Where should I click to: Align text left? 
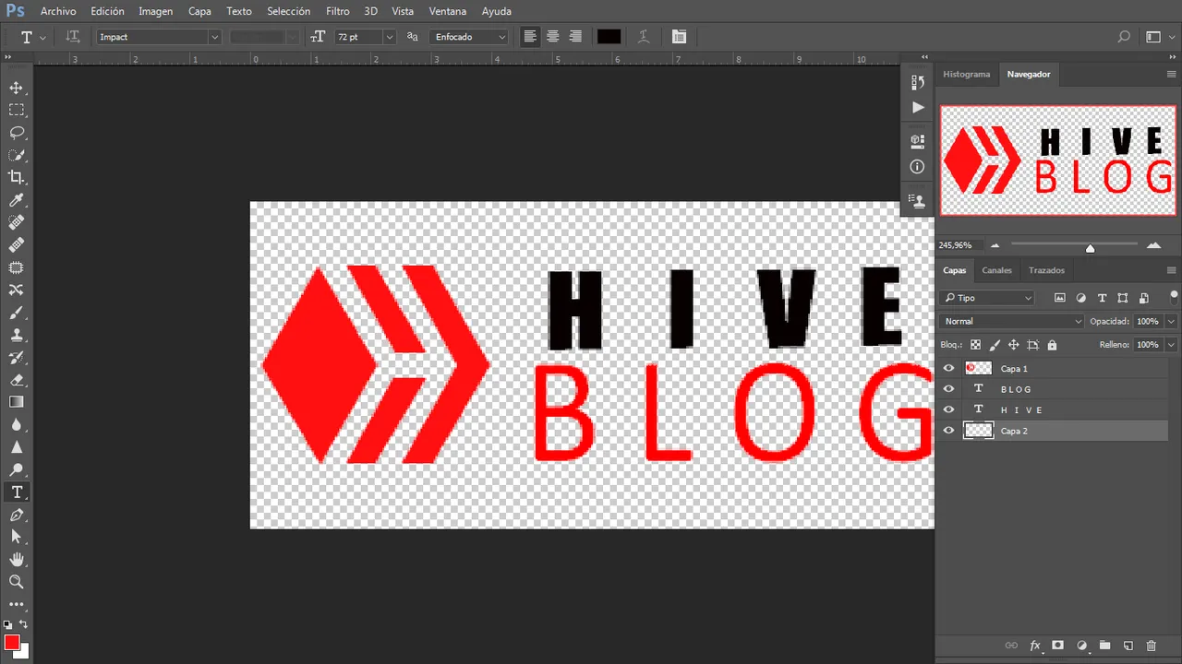(x=530, y=37)
